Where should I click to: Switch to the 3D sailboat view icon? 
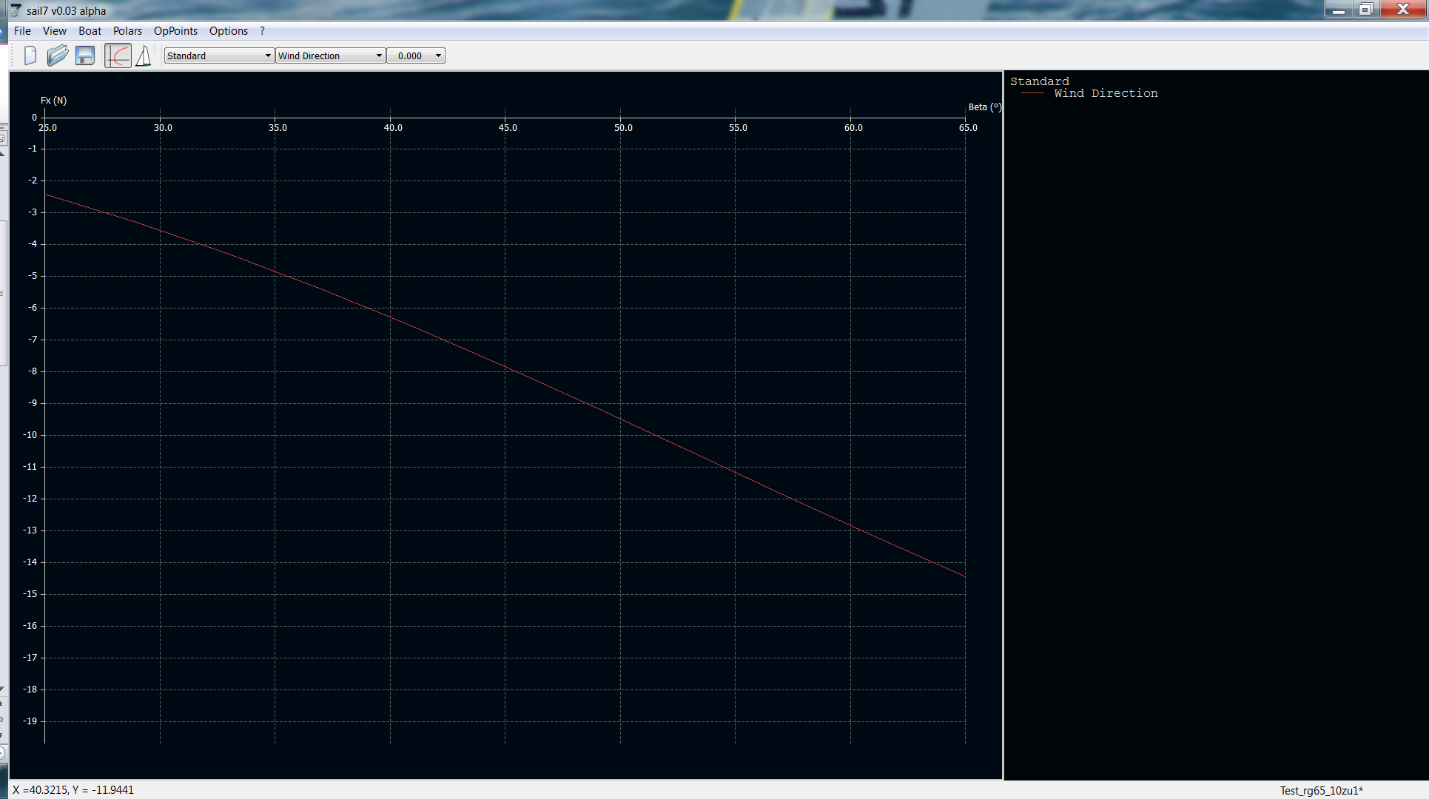pos(144,55)
